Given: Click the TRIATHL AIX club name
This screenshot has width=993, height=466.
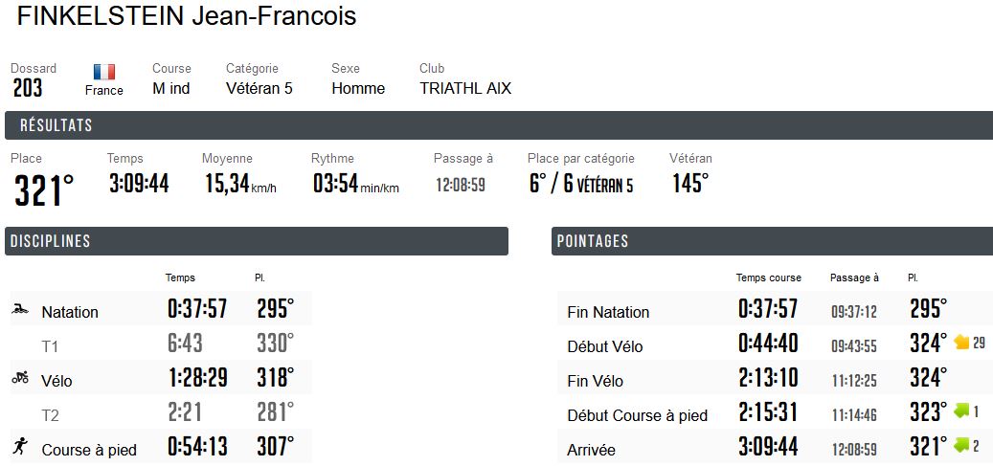Looking at the screenshot, I should click(465, 89).
